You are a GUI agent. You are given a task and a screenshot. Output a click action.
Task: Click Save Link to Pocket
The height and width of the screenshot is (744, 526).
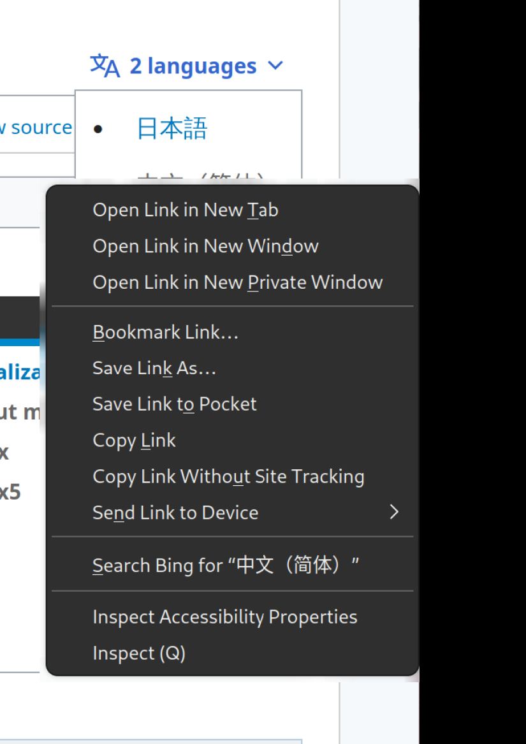point(174,404)
